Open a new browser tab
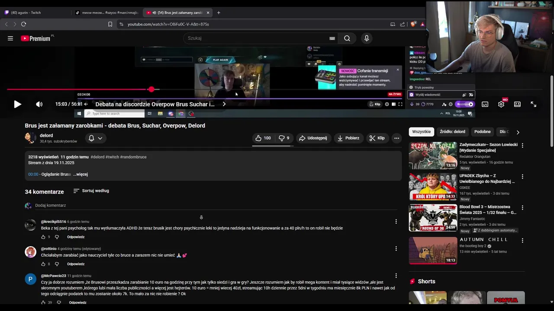 pyautogui.click(x=219, y=13)
